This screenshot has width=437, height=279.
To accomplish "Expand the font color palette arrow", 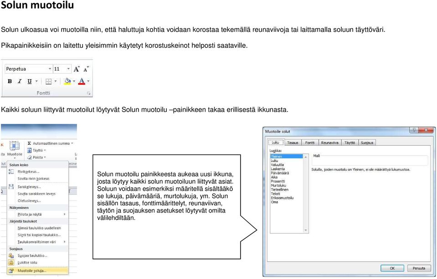I will (x=88, y=81).
